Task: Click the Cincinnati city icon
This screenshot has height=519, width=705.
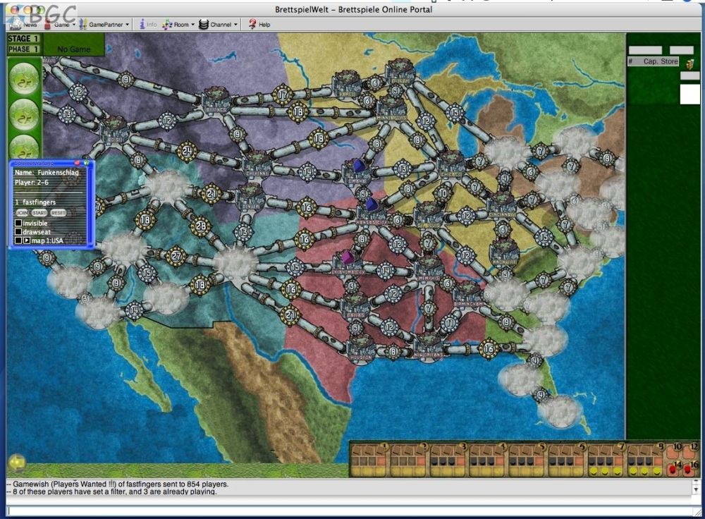Action: [x=501, y=206]
